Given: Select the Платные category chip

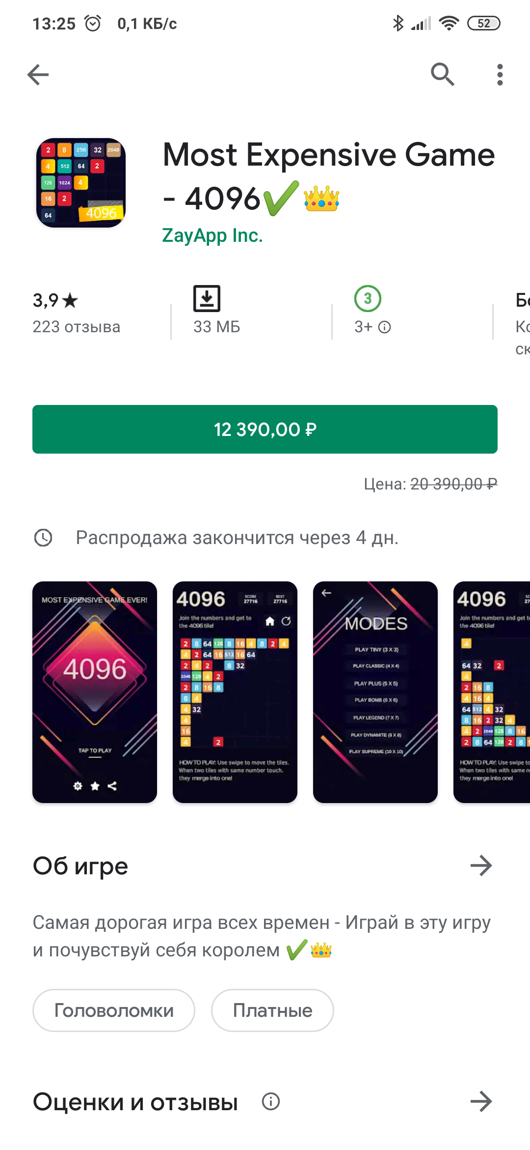Looking at the screenshot, I should (x=272, y=1010).
